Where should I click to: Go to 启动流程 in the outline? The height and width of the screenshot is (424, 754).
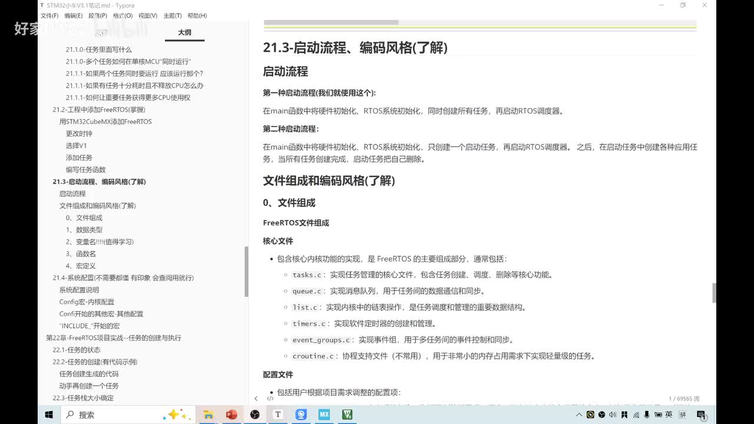[x=72, y=194]
